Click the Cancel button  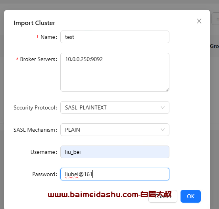click(163, 196)
